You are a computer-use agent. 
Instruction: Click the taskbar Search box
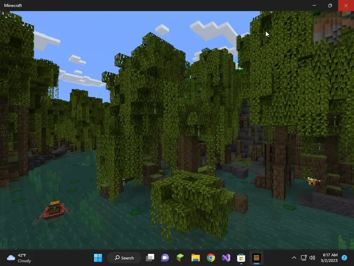(124, 258)
